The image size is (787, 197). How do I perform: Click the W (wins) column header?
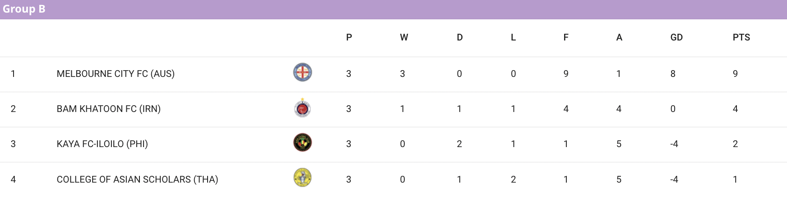404,37
